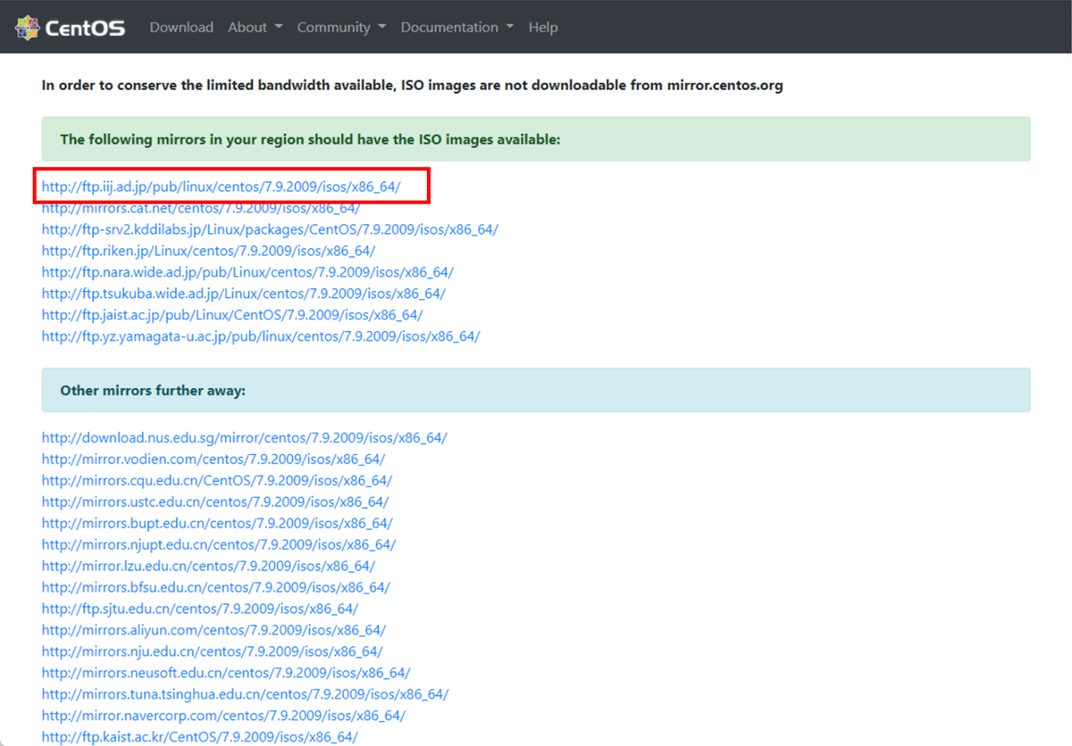Image resolution: width=1072 pixels, height=746 pixels.
Task: Open the mirror.navercorp.com mirror link
Action: (x=223, y=717)
